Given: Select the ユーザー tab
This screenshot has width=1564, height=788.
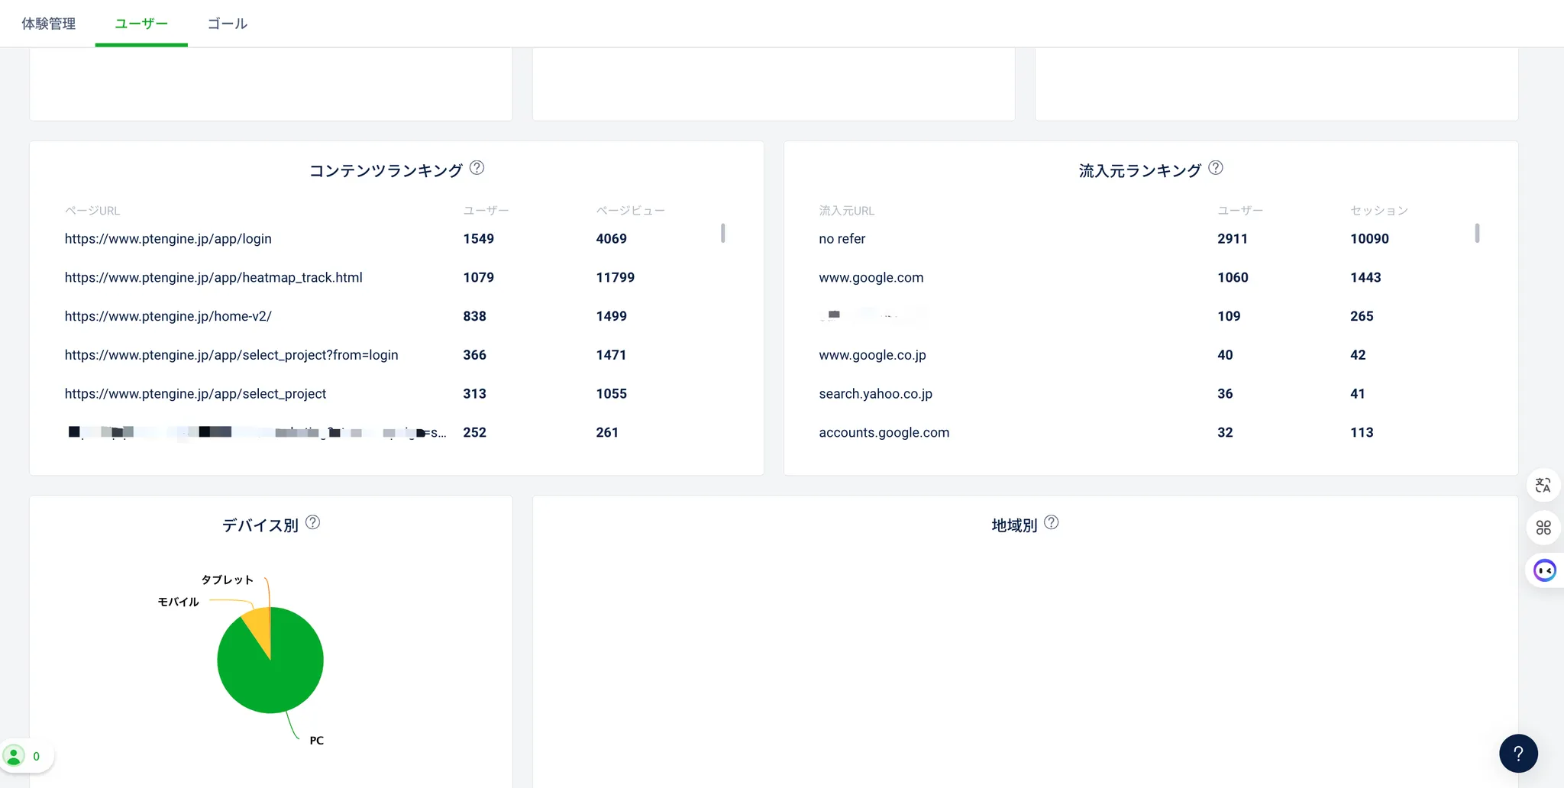Looking at the screenshot, I should pyautogui.click(x=141, y=24).
